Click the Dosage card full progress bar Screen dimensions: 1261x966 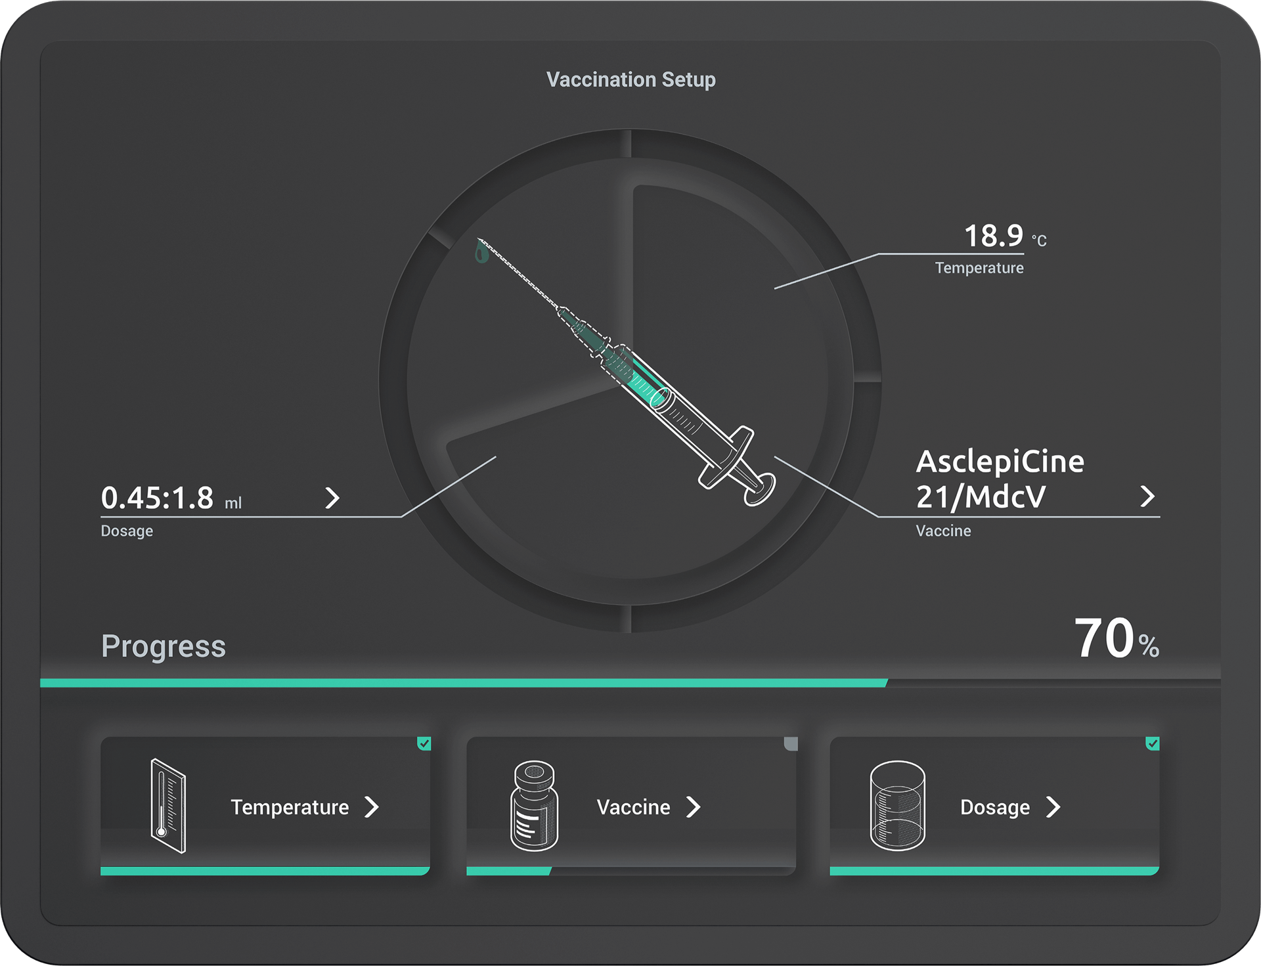[994, 871]
